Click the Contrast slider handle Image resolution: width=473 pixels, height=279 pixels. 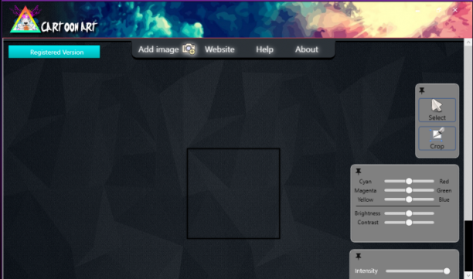tap(409, 223)
